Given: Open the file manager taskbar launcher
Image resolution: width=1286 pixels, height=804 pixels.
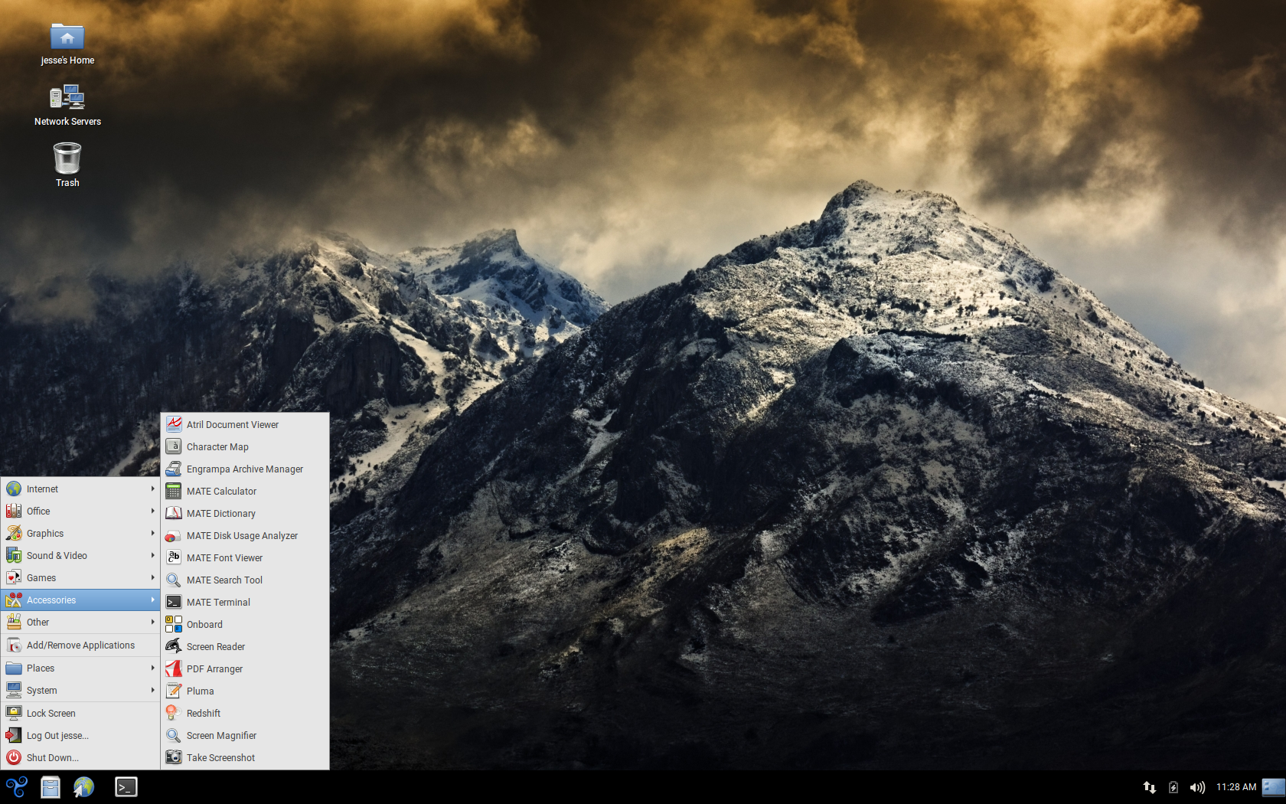Looking at the screenshot, I should 51,787.
